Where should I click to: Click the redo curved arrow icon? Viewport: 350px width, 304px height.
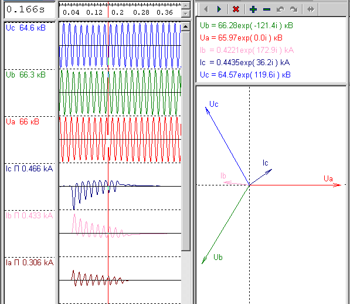click(x=294, y=9)
